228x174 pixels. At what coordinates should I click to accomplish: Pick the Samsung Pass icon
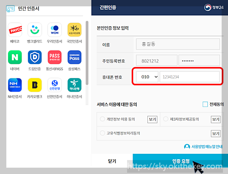(74, 57)
